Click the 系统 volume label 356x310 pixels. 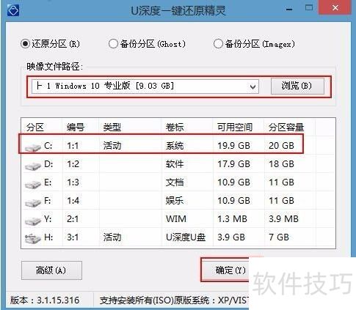pos(175,146)
